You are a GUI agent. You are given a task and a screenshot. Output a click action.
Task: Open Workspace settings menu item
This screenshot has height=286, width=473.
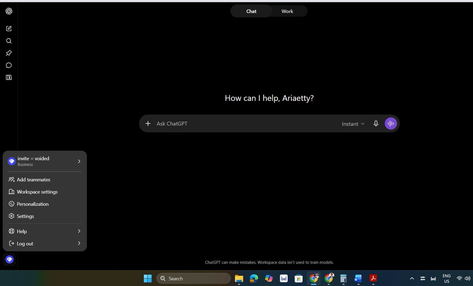(x=45, y=191)
